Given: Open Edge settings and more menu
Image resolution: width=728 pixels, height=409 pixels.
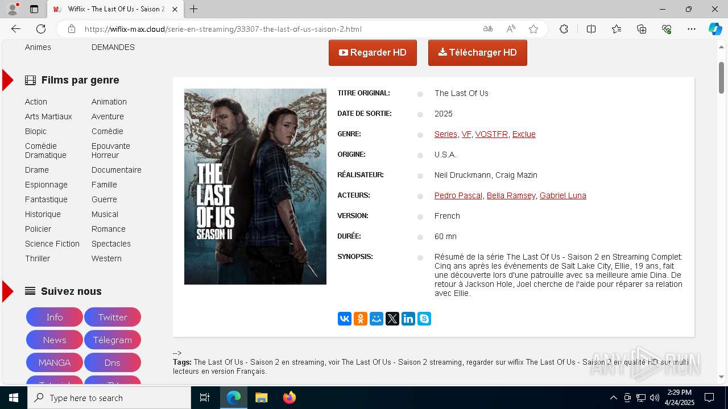Looking at the screenshot, I should coord(692,29).
